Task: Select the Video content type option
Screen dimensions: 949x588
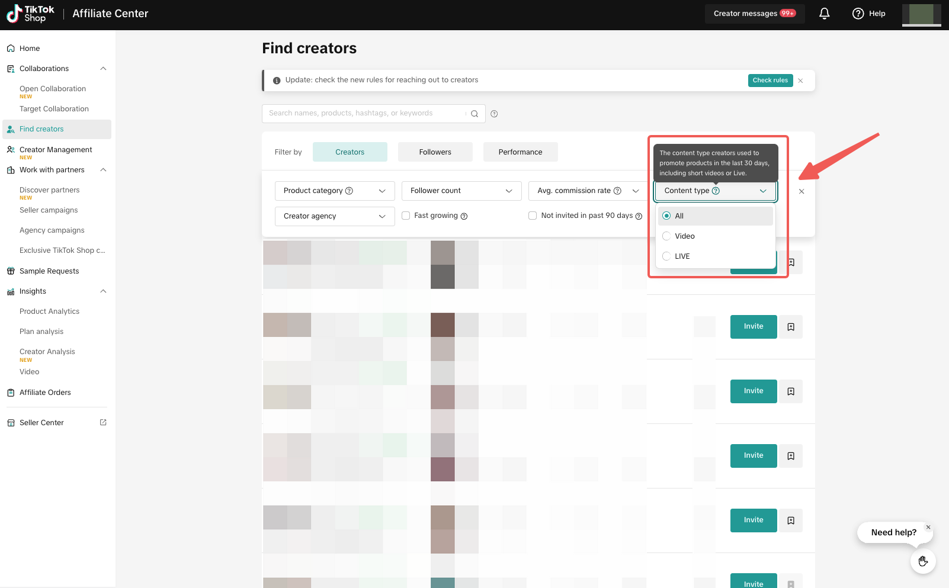Action: point(667,236)
